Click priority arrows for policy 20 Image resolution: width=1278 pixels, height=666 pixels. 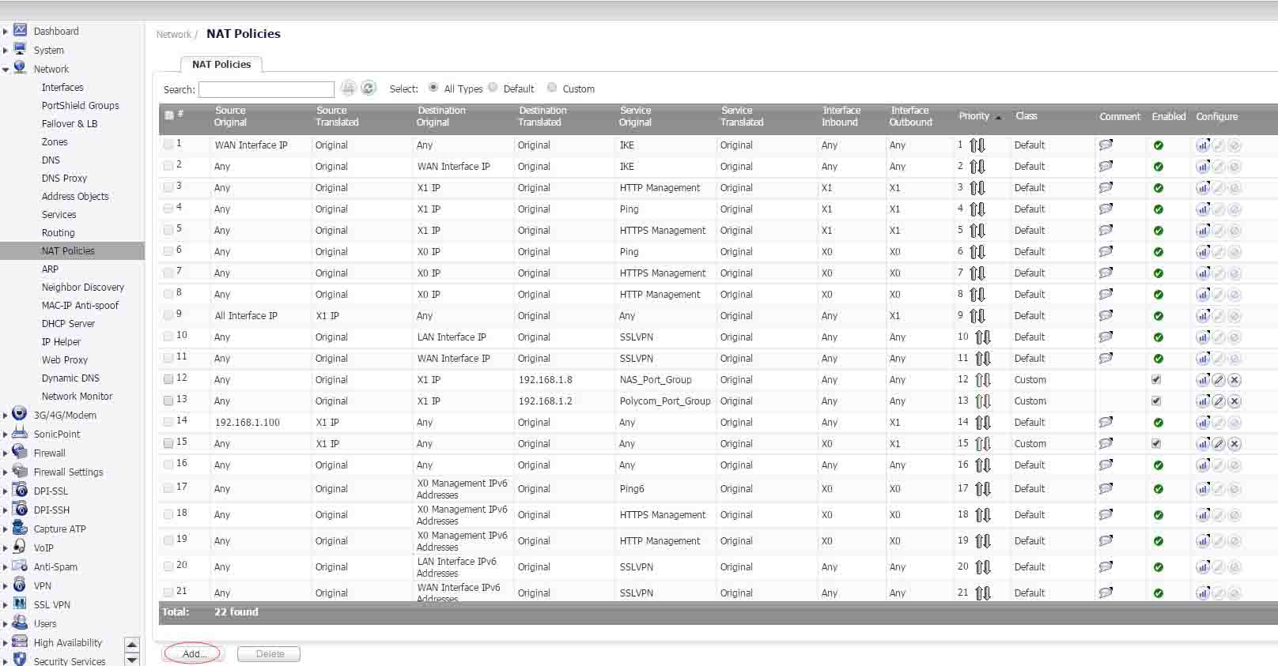[x=983, y=567]
